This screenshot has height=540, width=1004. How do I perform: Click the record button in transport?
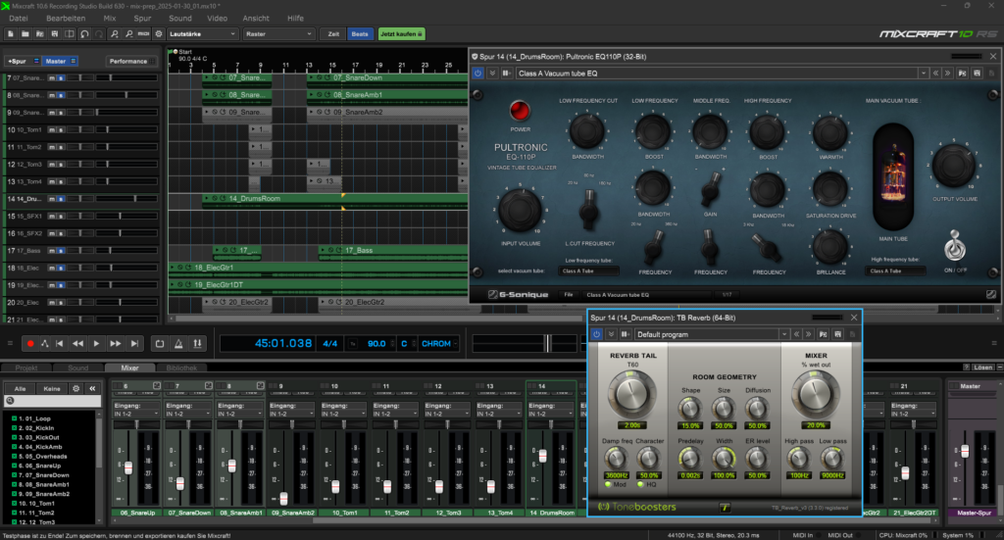pos(30,344)
